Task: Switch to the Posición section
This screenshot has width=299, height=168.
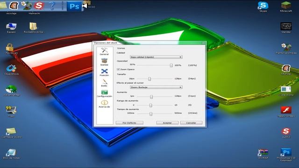Action: pos(104,73)
